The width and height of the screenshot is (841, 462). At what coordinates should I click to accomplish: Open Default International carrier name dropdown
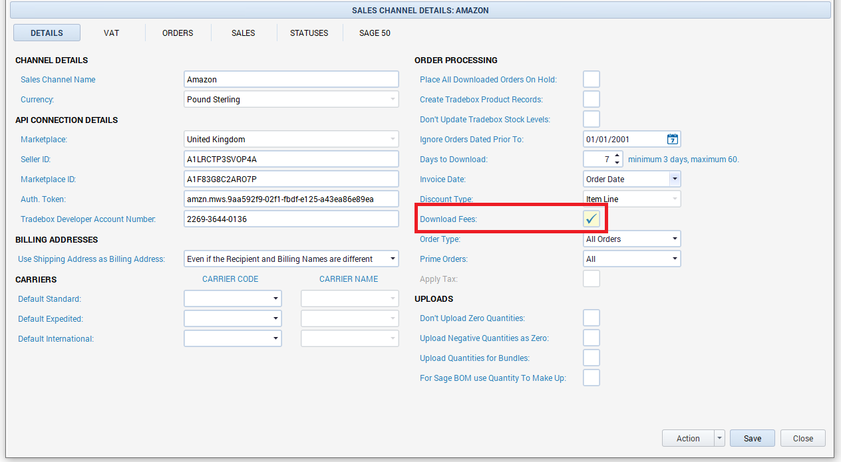point(393,339)
